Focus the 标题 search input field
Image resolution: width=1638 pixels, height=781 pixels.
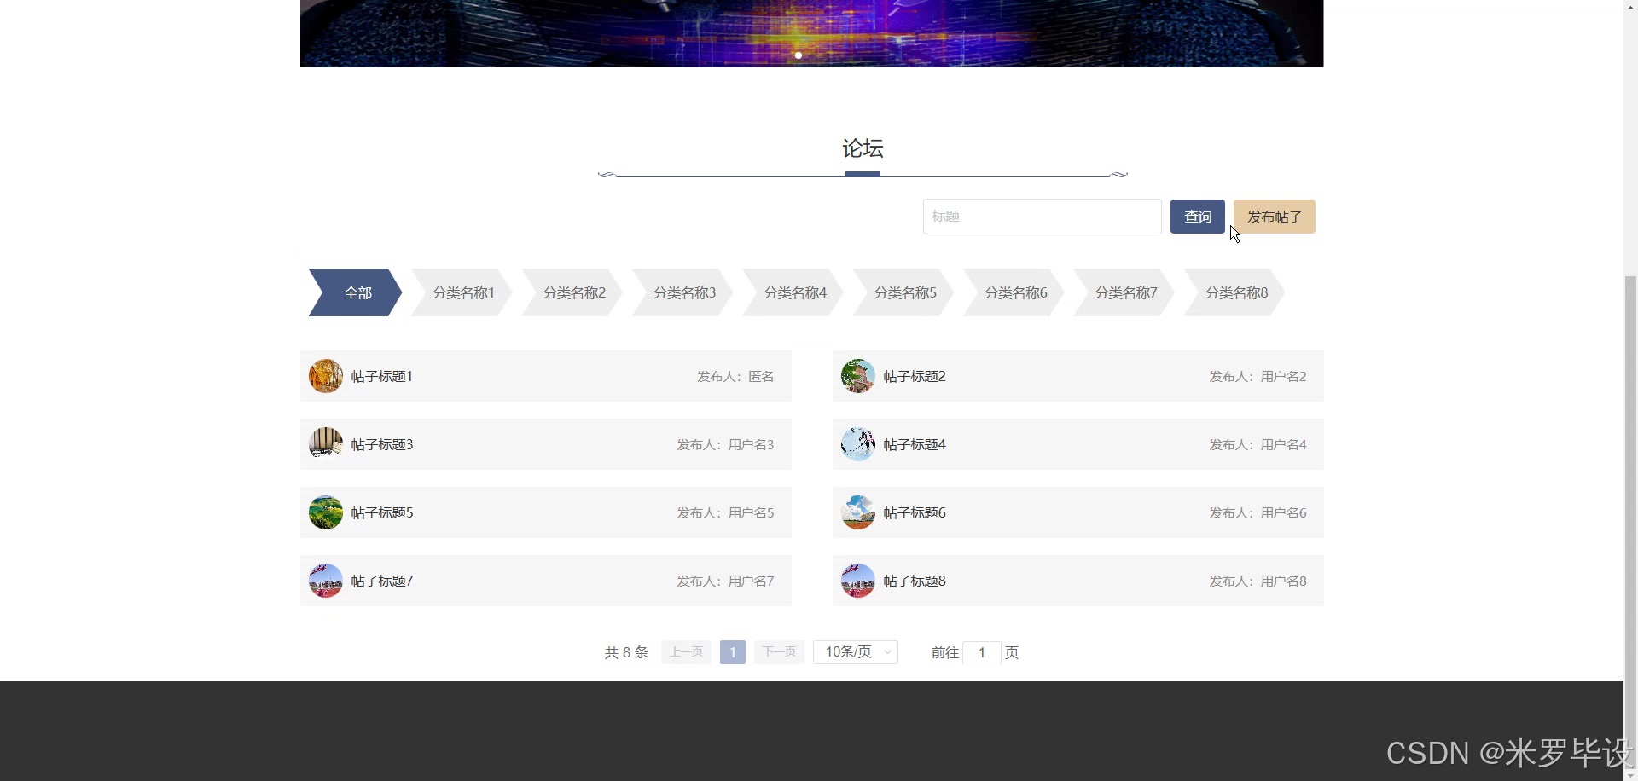pyautogui.click(x=1042, y=217)
